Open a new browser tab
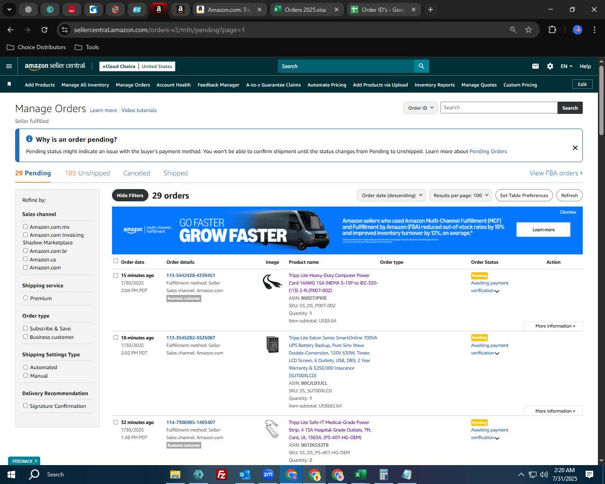This screenshot has width=605, height=484. click(430, 9)
